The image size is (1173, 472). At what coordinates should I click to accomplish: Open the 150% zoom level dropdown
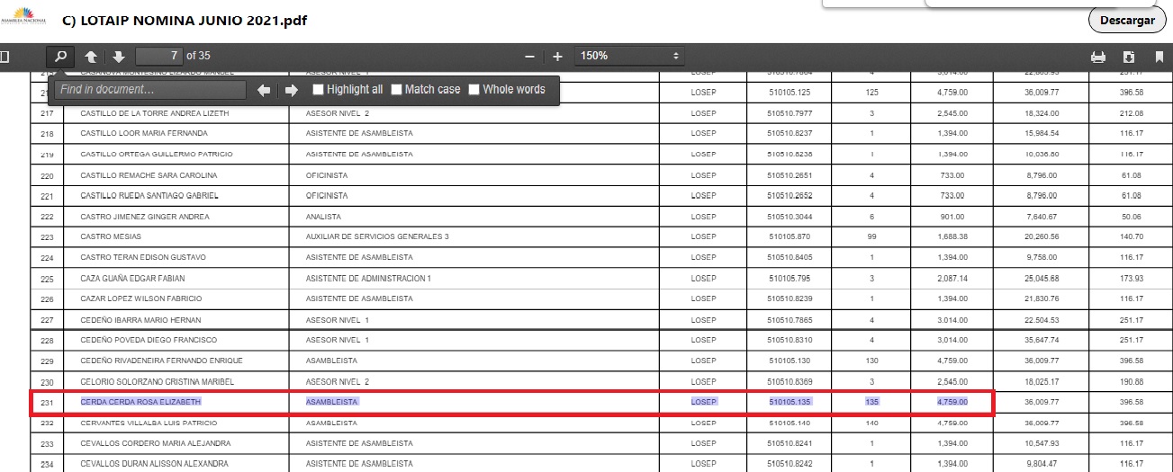pyautogui.click(x=630, y=56)
